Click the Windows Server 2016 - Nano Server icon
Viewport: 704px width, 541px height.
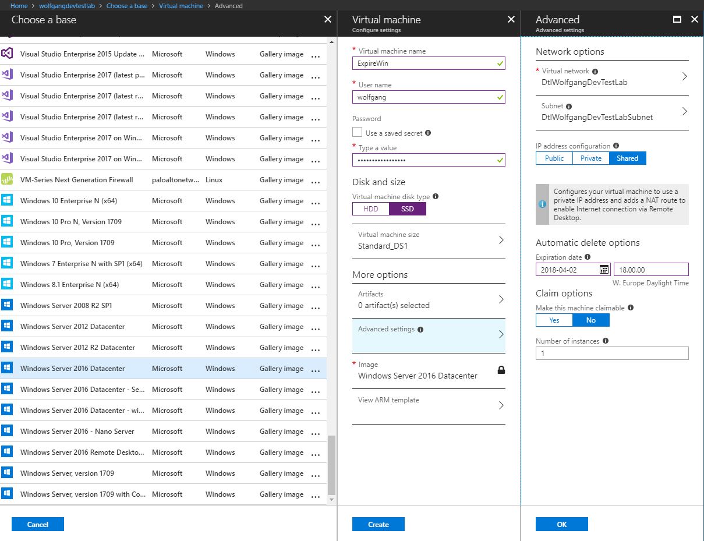click(7, 431)
